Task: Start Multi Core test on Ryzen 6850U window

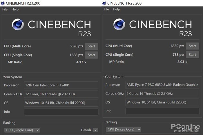Action: tap(192, 46)
